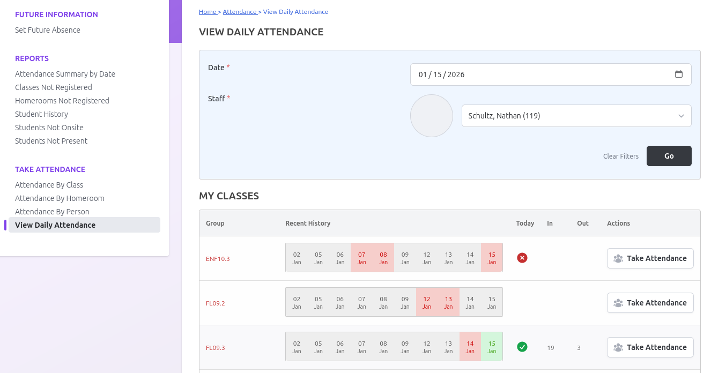This screenshot has height=373, width=711.
Task: Open the Home breadcrumb link
Action: [x=207, y=12]
